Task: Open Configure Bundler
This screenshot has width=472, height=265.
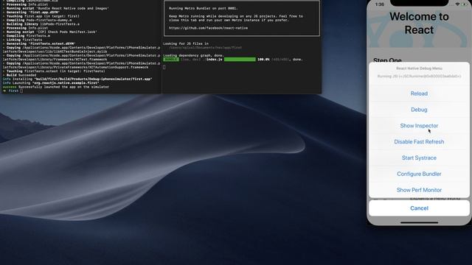Action: click(x=419, y=174)
